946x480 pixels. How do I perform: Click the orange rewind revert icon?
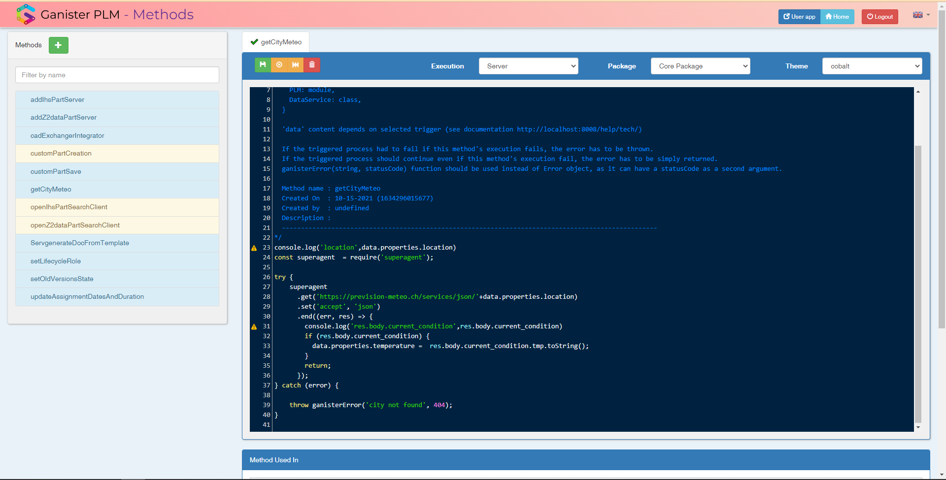[x=296, y=65]
